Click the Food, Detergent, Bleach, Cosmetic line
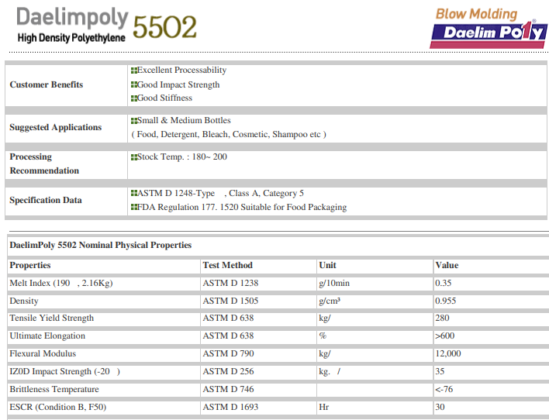 coord(229,134)
